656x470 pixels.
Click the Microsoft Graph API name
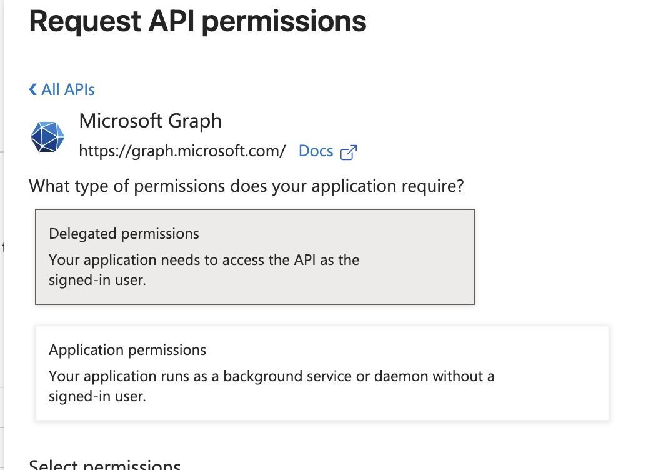tap(150, 121)
